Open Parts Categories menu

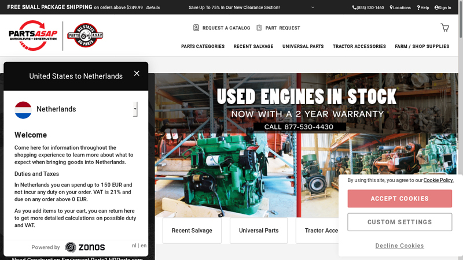tap(203, 46)
